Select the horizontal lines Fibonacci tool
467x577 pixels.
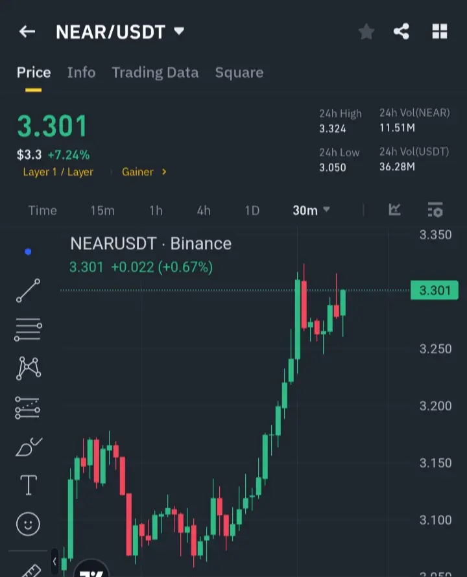pyautogui.click(x=29, y=329)
